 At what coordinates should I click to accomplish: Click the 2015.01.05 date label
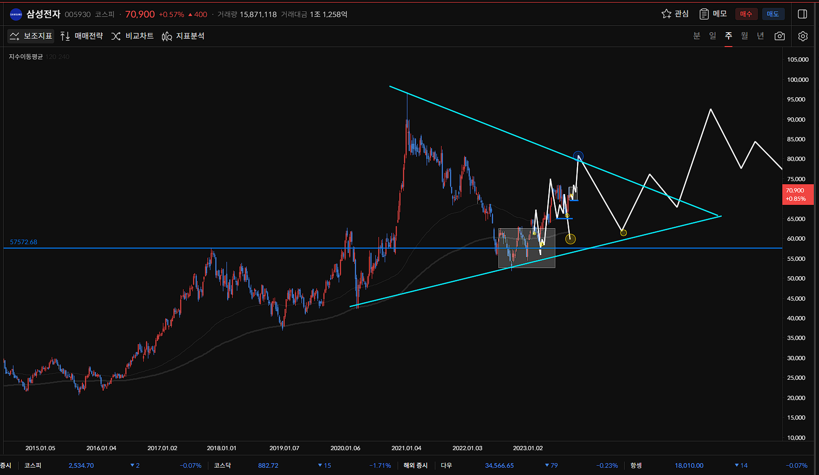pos(40,448)
